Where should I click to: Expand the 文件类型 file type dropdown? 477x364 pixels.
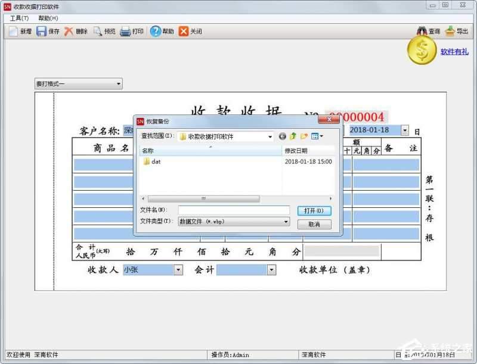click(286, 222)
